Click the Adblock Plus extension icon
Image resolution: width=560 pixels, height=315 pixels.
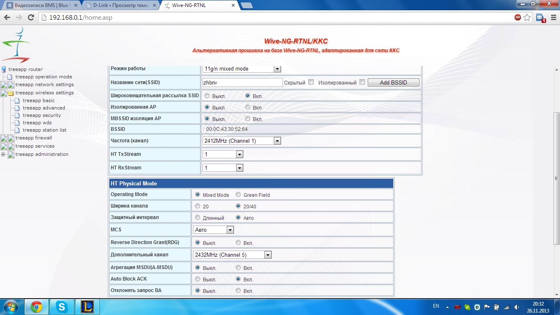[518, 18]
